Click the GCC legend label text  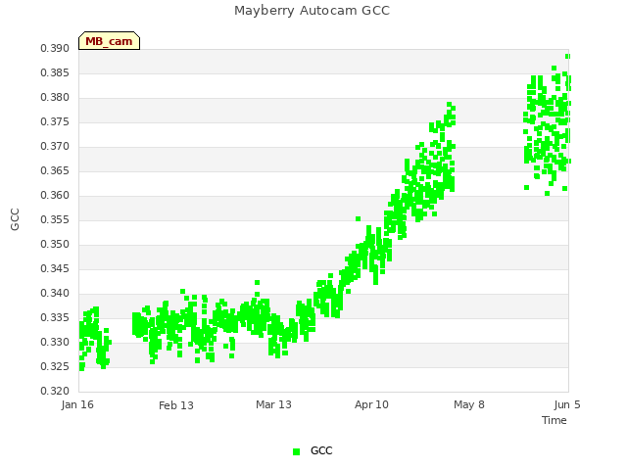321,450
